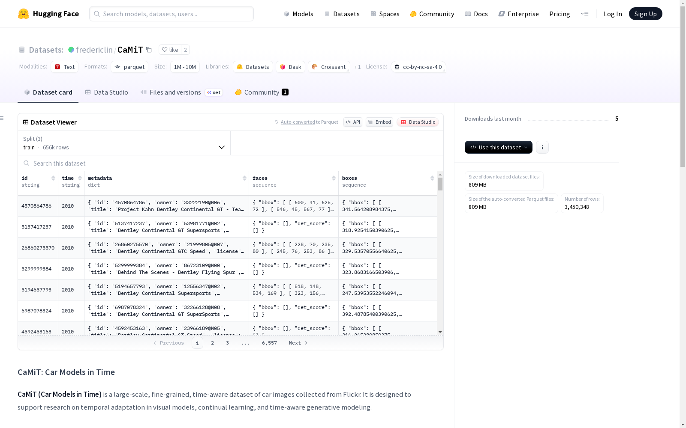The height and width of the screenshot is (428, 686).
Task: Open Community in the top navigation
Action: (x=432, y=14)
